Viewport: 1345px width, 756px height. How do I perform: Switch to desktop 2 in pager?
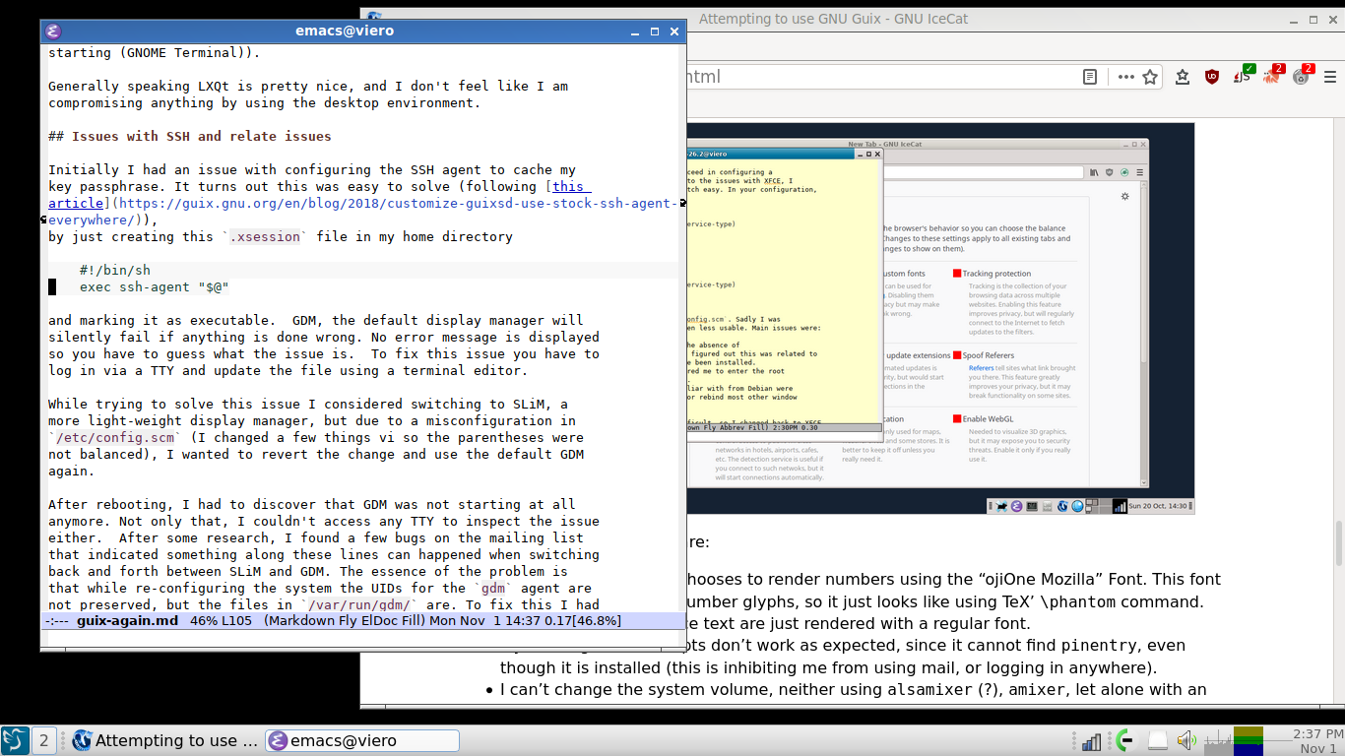tap(43, 740)
